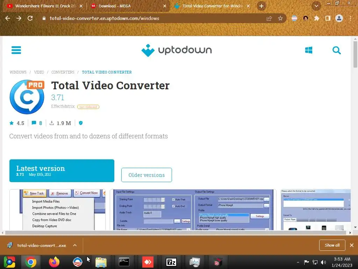Open the Chrome extensions puzzle icon

(x=316, y=18)
